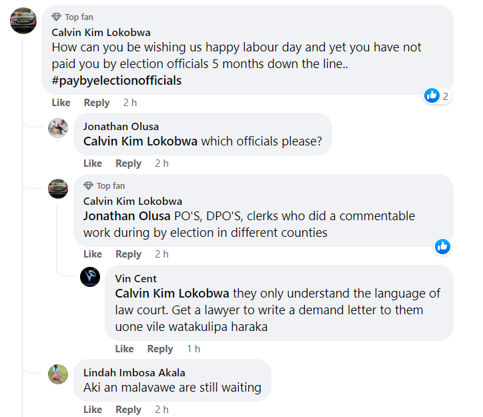483x417 pixels.
Task: Reply to Calvin's labour day comment
Action: [x=97, y=103]
